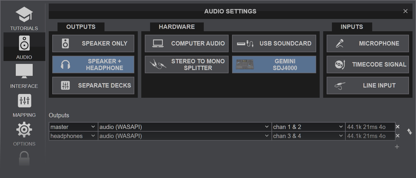Delete the headphones output row
416x178 pixels.
[397, 136]
